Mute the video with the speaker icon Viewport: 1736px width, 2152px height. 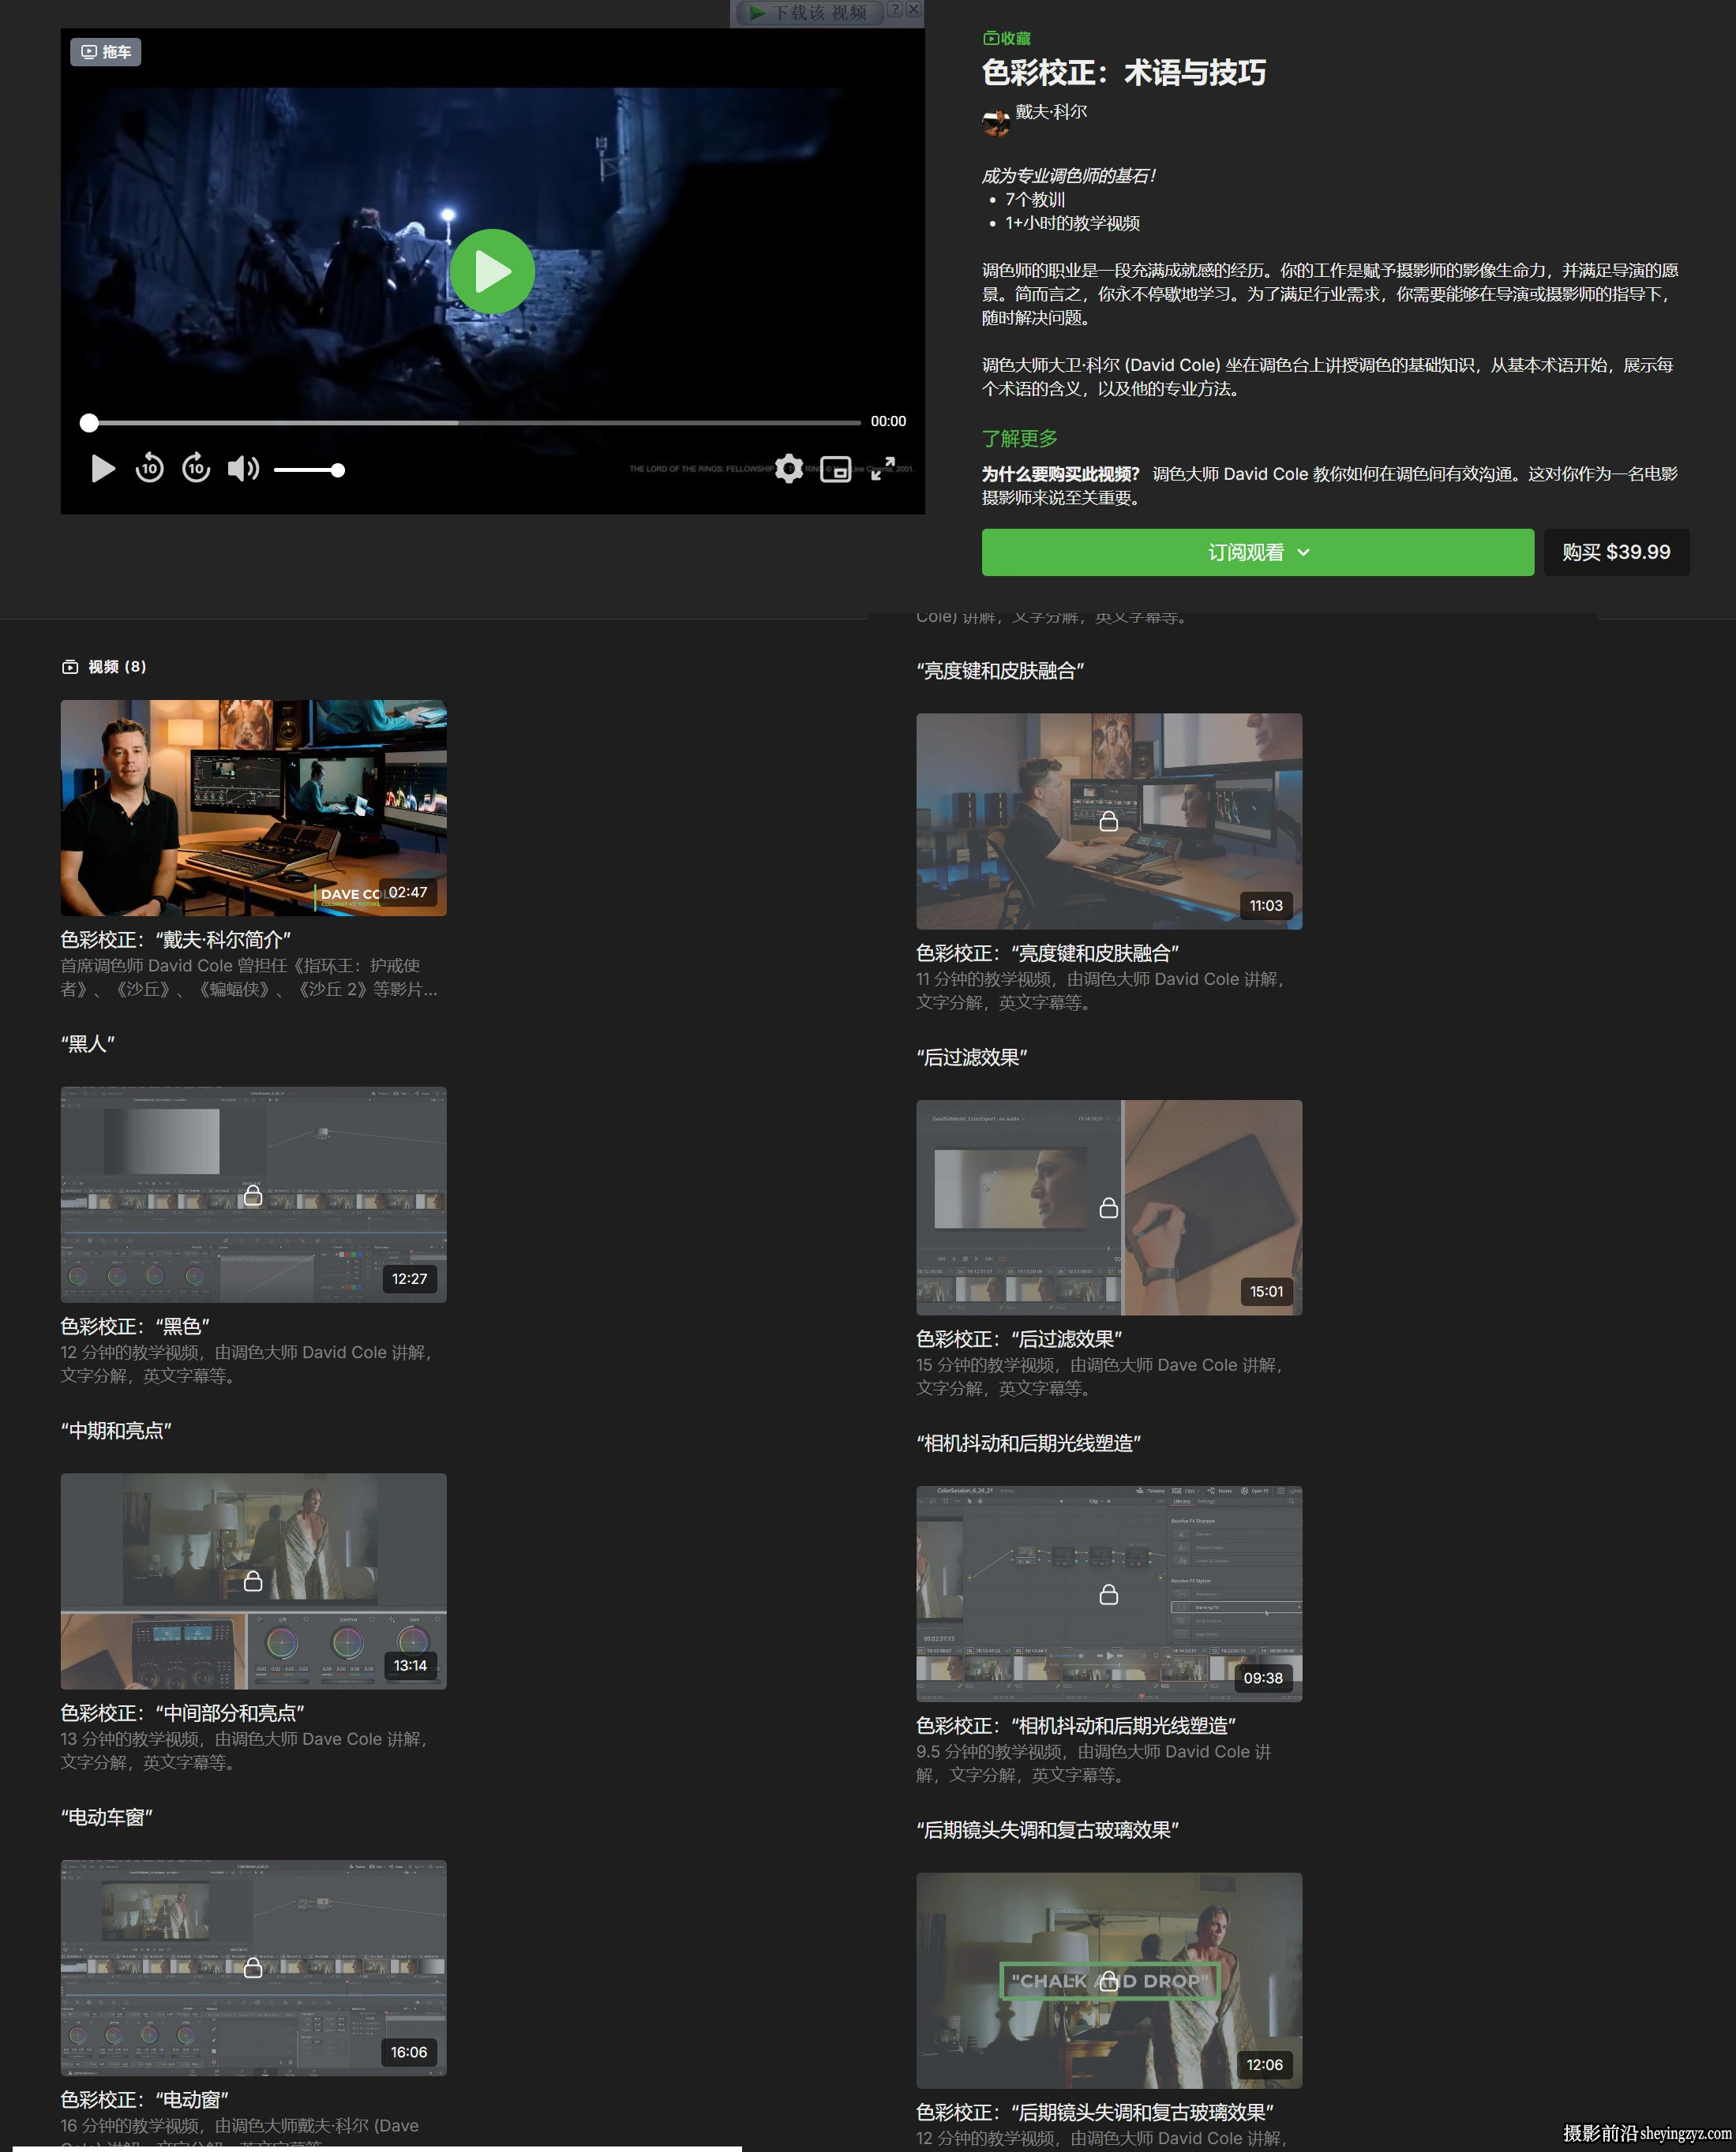click(x=243, y=468)
